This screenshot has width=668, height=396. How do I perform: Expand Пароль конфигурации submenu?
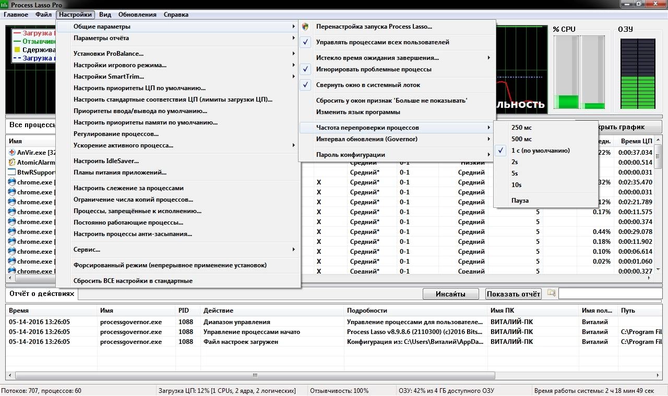pos(397,155)
